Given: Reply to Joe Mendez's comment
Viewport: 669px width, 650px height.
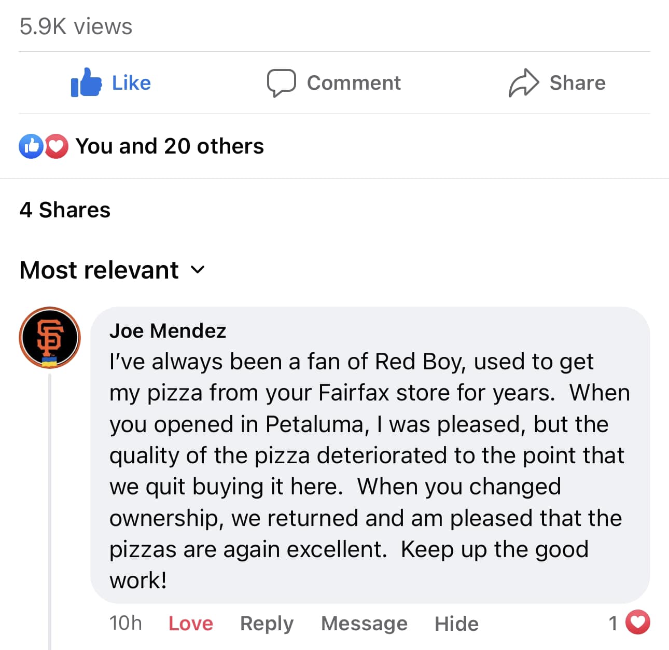Looking at the screenshot, I should 267,623.
